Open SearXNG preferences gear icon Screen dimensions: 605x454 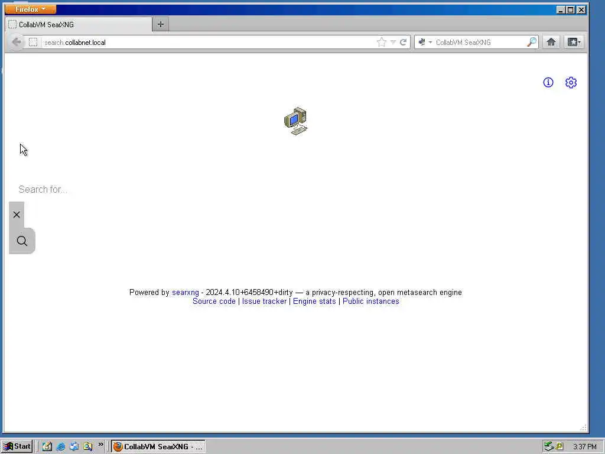click(x=571, y=82)
